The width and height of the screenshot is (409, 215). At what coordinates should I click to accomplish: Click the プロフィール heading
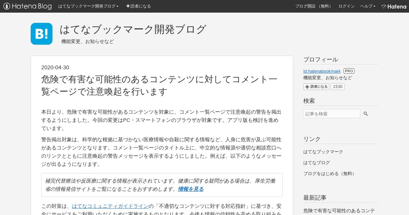(x=321, y=59)
